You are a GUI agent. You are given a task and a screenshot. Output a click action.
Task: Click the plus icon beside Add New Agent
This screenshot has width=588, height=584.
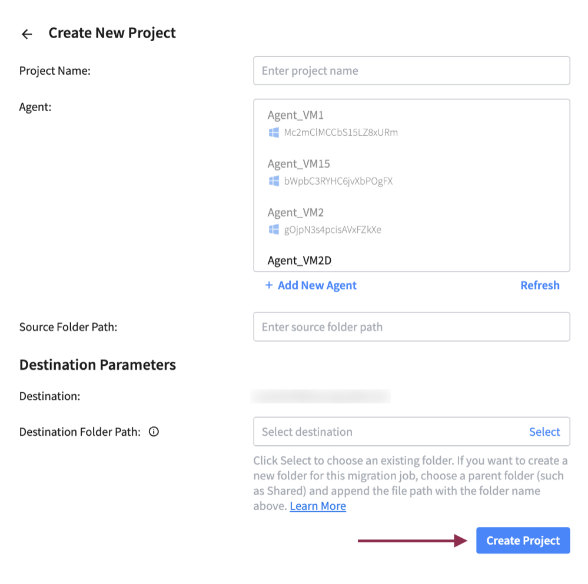(x=269, y=285)
